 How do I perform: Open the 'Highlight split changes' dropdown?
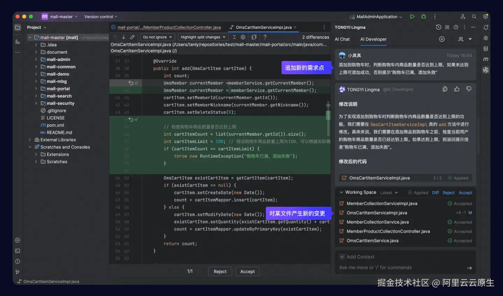(203, 37)
